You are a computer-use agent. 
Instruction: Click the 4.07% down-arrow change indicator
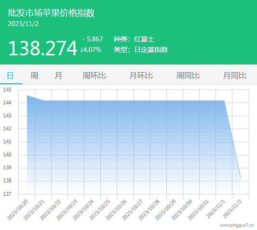(x=91, y=50)
